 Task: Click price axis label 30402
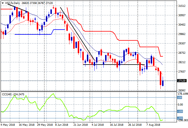pos(182,24)
